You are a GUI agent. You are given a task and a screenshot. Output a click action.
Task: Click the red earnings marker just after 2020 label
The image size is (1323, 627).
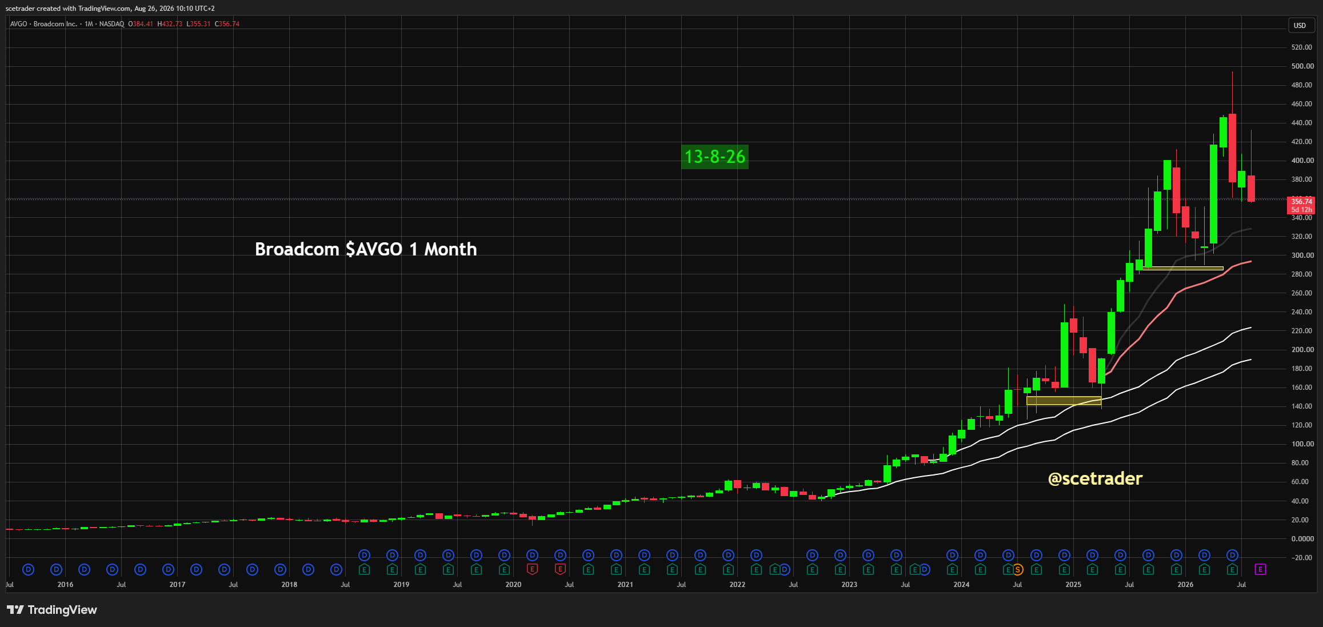[532, 569]
